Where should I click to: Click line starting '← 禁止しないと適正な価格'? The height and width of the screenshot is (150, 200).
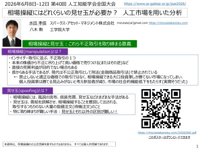pyautogui.click(x=98, y=77)
